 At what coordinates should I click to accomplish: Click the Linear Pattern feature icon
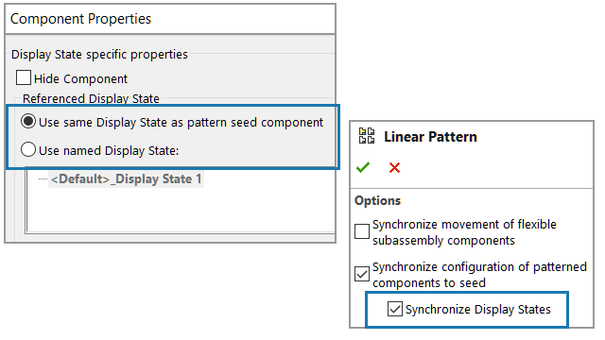pyautogui.click(x=367, y=136)
